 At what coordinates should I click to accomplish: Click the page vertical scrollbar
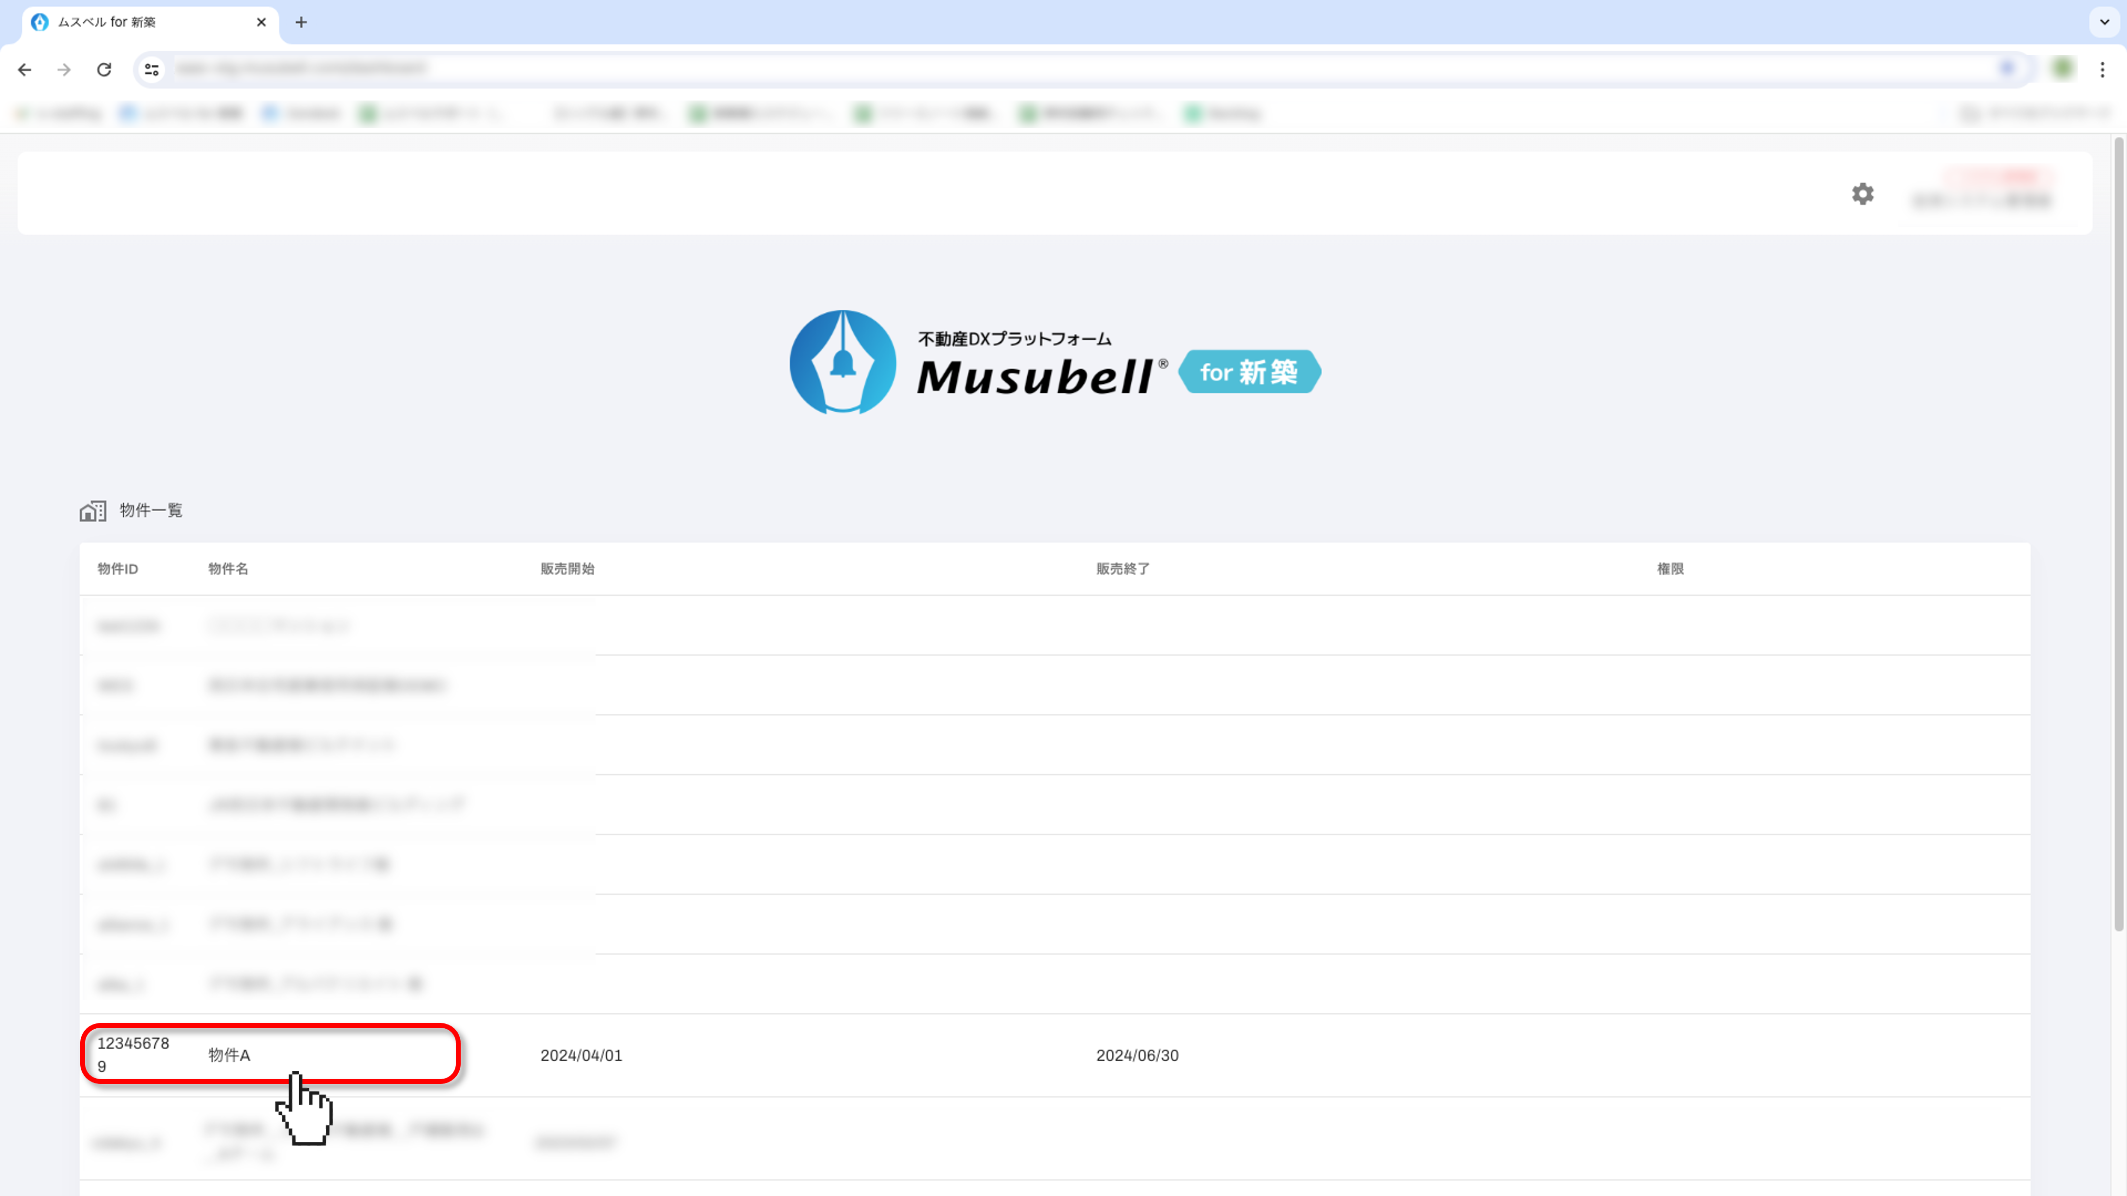coord(2118,536)
